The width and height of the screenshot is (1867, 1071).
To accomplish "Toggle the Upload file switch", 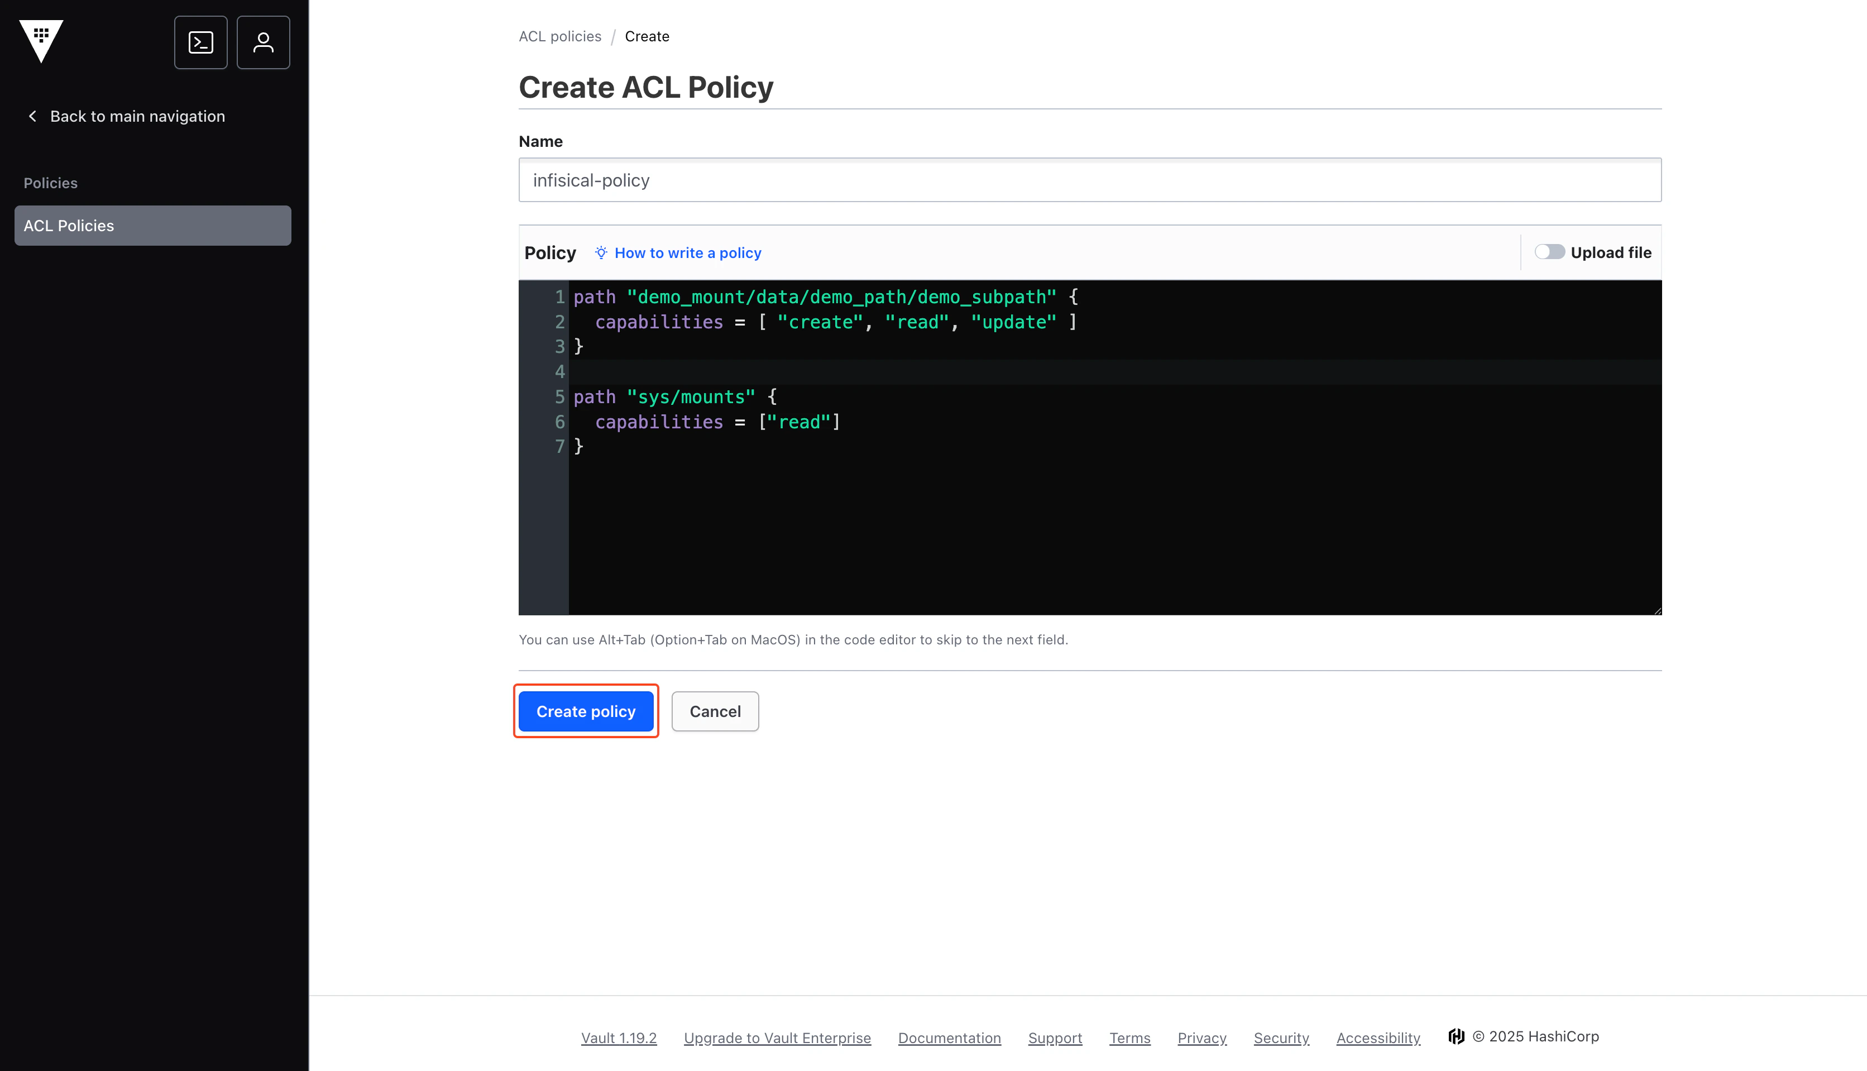I will coord(1549,252).
